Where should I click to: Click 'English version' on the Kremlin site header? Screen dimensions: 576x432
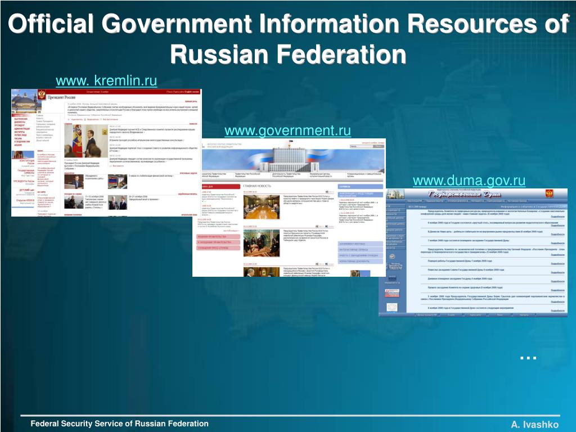click(192, 92)
